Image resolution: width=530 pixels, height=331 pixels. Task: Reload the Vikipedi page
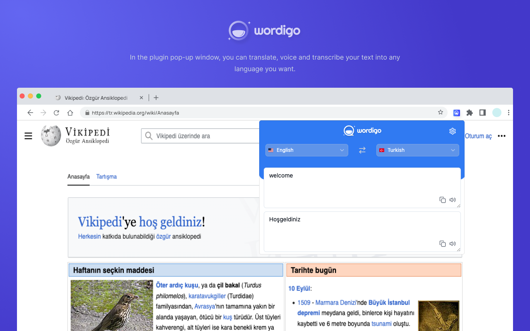coord(57,113)
